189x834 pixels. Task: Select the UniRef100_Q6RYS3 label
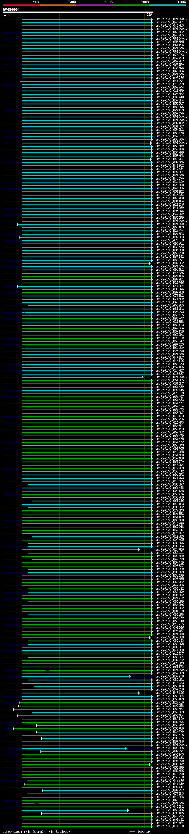coord(169,58)
